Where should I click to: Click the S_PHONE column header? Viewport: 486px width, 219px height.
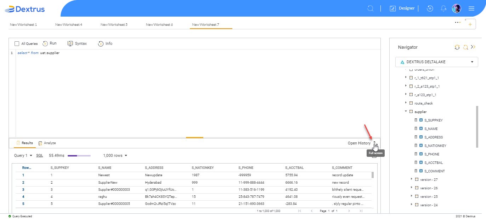click(x=246, y=168)
